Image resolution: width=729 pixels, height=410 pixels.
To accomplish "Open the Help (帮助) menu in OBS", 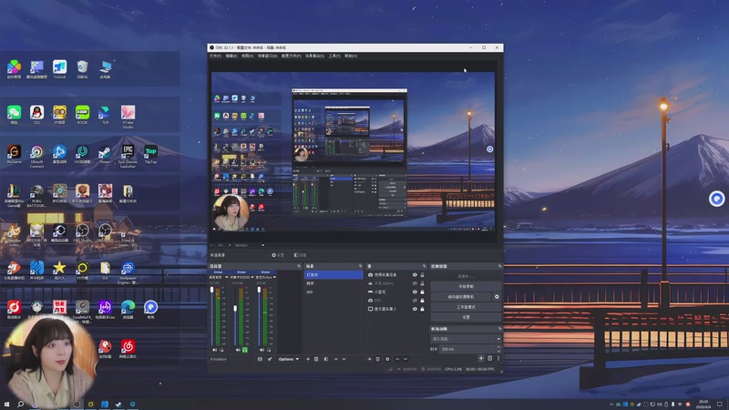I will [351, 56].
